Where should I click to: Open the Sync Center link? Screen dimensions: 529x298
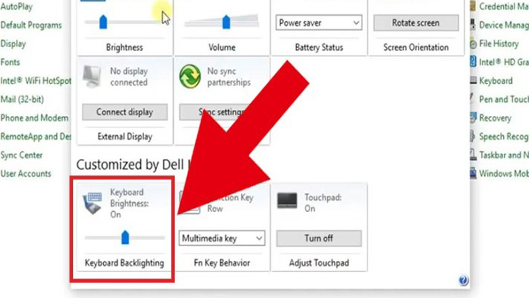click(21, 155)
